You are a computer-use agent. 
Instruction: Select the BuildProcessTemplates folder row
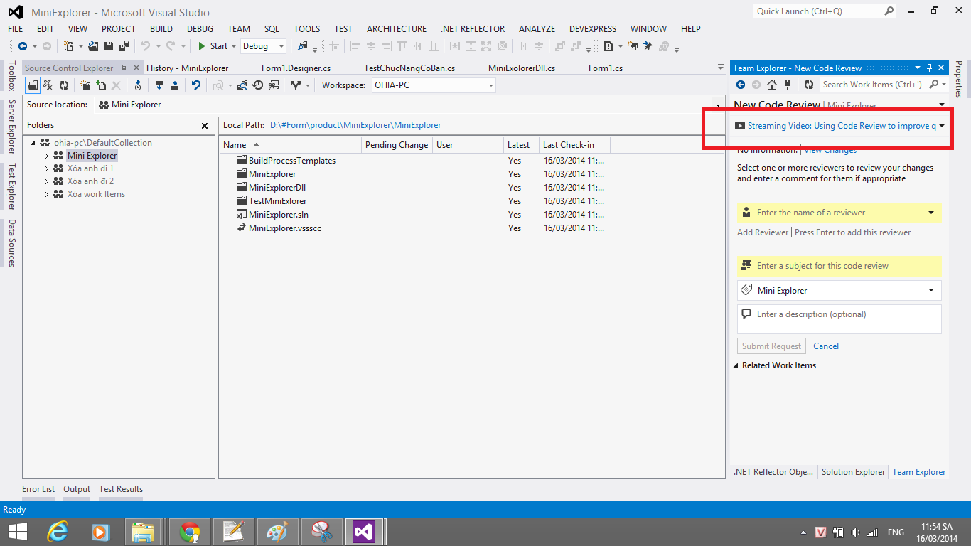(x=291, y=161)
